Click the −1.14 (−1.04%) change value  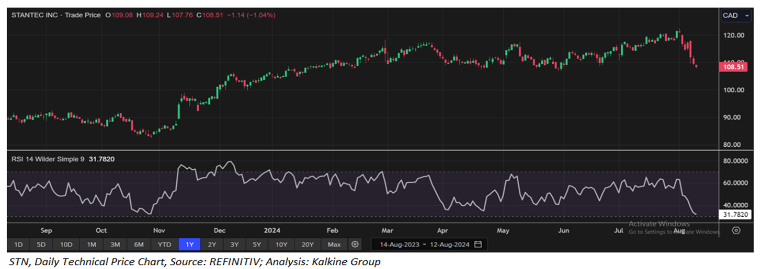coord(252,15)
